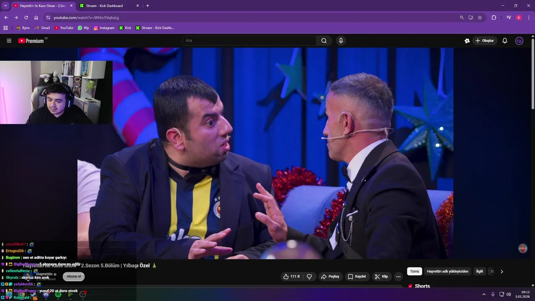Open YouTube account avatar menu
Screen dimensions: 535x301
[519, 41]
